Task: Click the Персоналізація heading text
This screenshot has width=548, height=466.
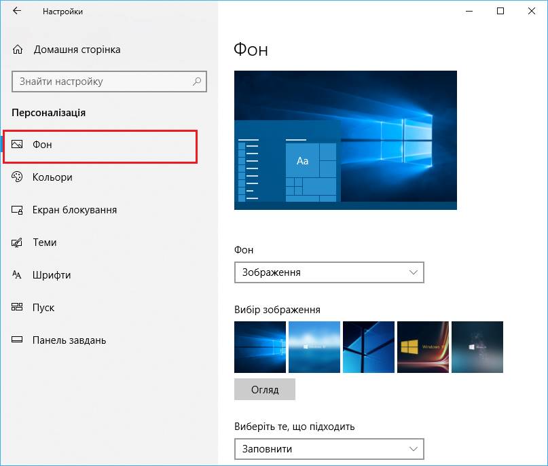Action: tap(49, 113)
